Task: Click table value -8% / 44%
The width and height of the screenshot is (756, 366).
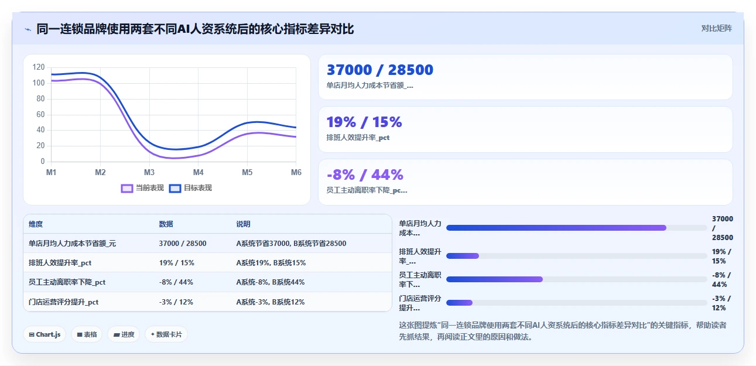Action: 176,282
